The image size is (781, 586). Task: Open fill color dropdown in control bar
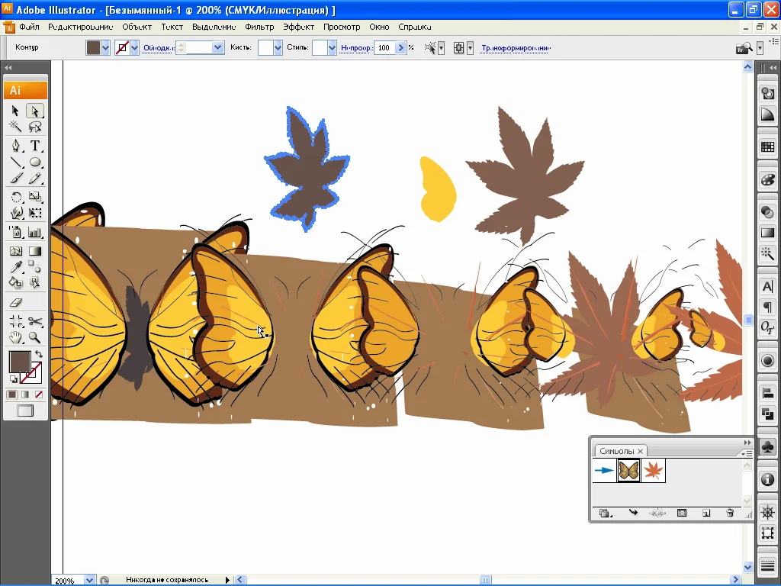[105, 48]
